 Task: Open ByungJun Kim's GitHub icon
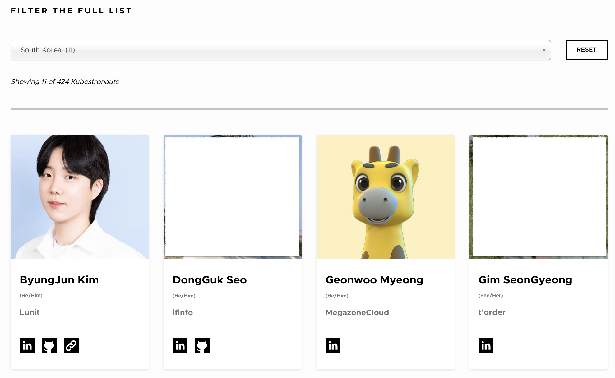click(49, 346)
